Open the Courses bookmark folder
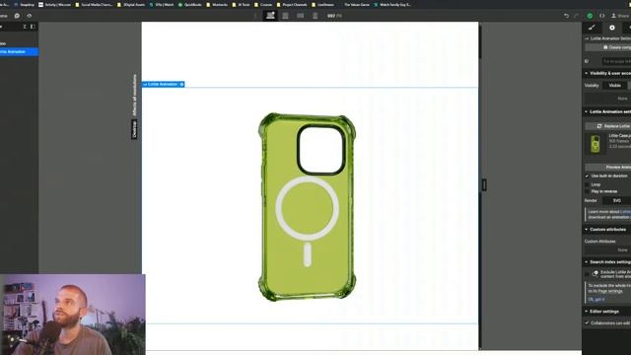The image size is (631, 355). coord(263,4)
